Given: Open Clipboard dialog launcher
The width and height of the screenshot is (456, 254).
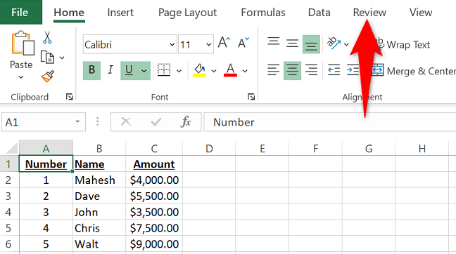Looking at the screenshot, I should 70,97.
